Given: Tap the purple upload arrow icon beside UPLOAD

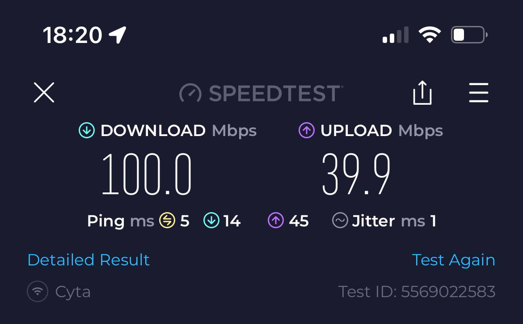Looking at the screenshot, I should tap(307, 130).
